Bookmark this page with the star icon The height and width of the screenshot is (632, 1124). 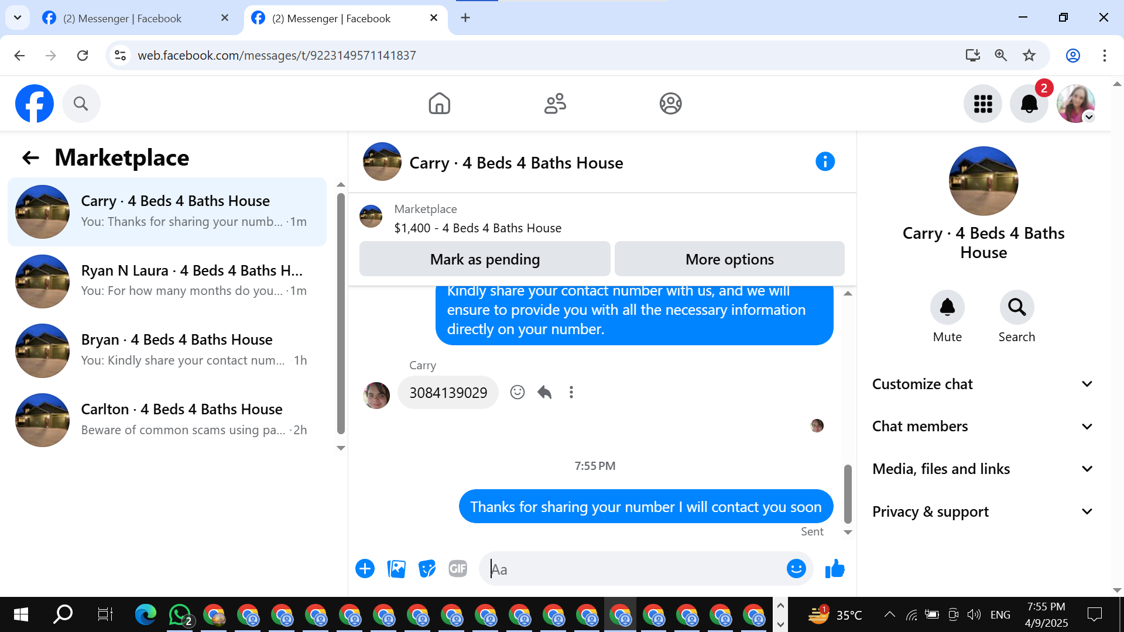pyautogui.click(x=1029, y=56)
